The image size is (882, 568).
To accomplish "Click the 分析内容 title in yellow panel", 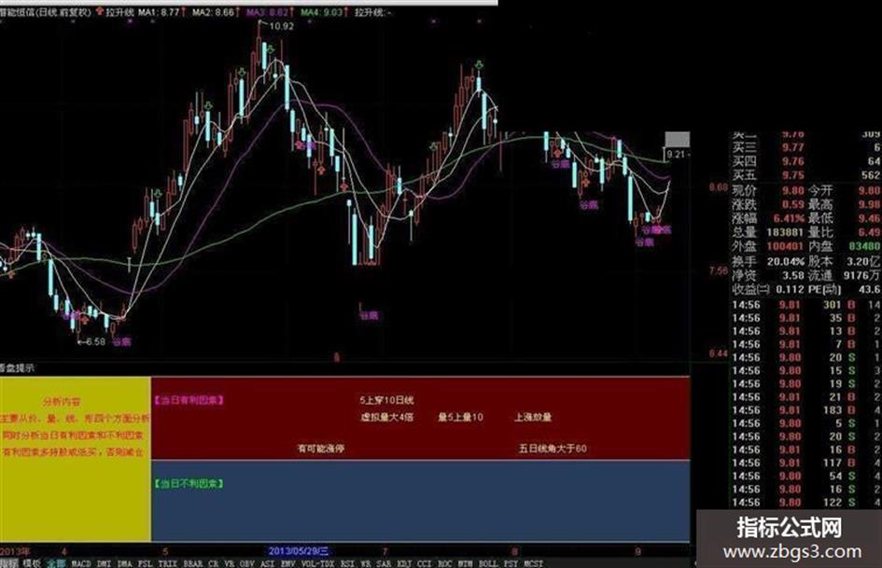I will pos(62,402).
